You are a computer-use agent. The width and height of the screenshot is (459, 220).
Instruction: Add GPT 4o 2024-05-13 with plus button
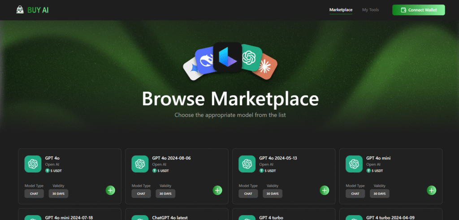325,190
